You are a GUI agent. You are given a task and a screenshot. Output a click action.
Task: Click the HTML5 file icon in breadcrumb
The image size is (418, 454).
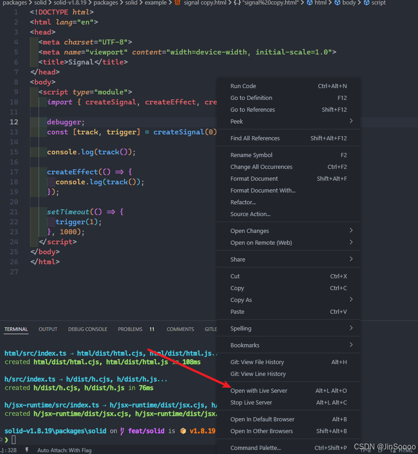[x=177, y=3]
